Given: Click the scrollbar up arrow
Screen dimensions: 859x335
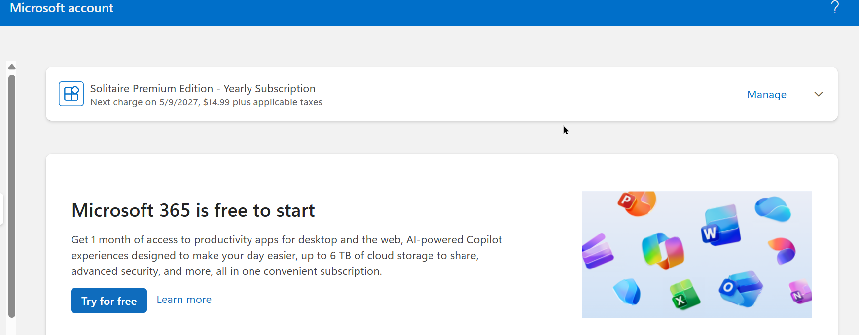Looking at the screenshot, I should [x=12, y=67].
